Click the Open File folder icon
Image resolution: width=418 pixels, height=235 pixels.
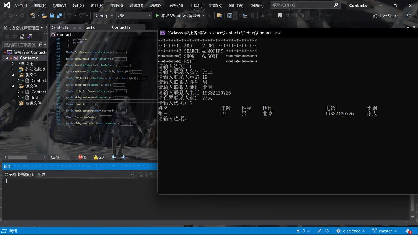pyautogui.click(x=44, y=16)
